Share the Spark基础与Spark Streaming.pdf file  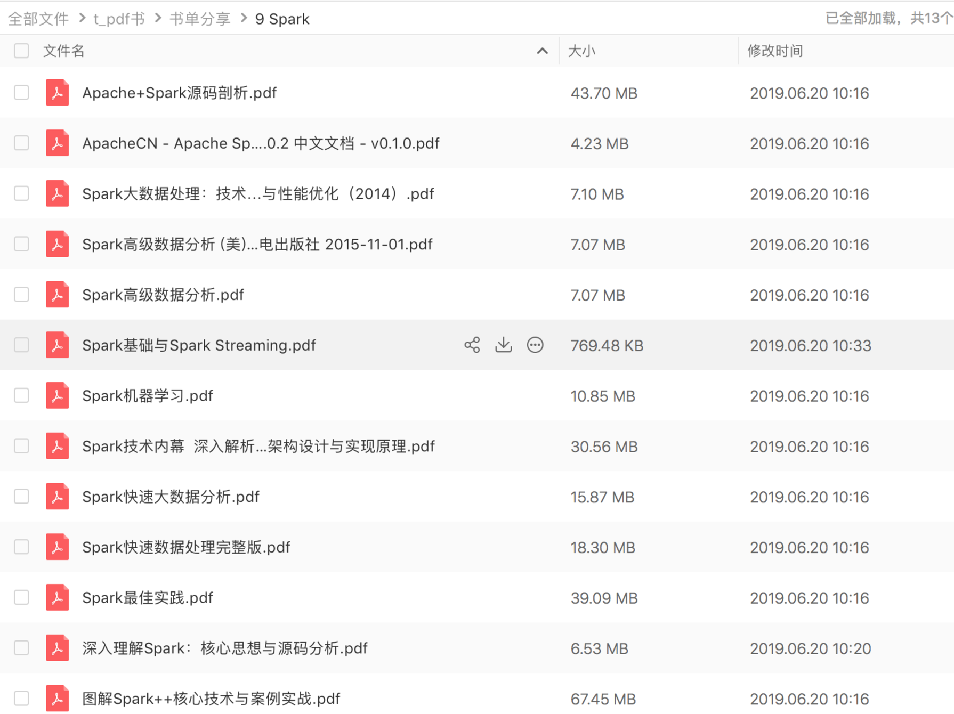pyautogui.click(x=472, y=345)
